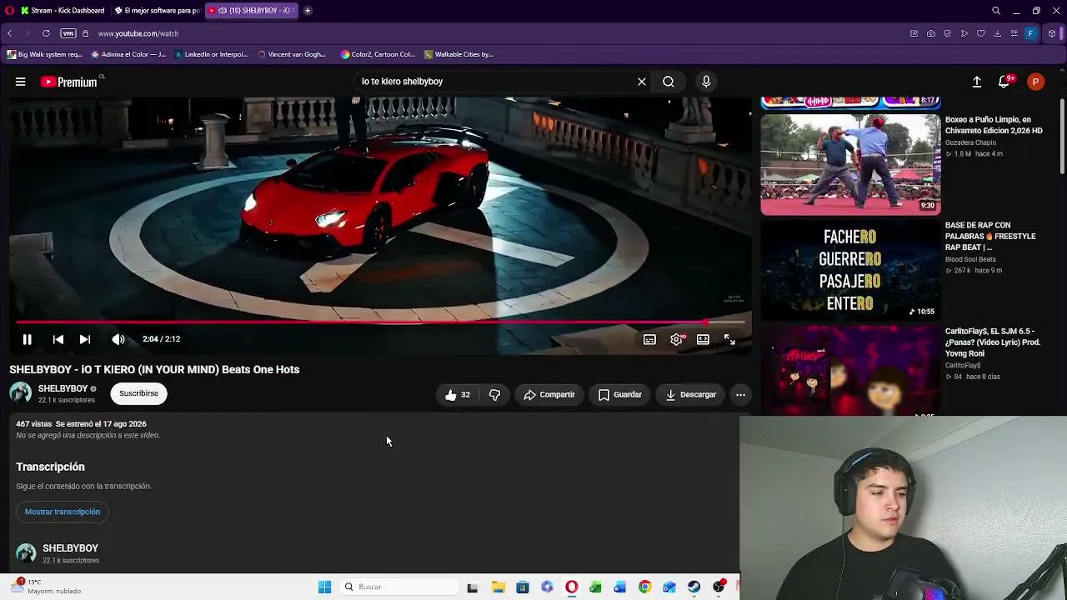1067x600 pixels.
Task: Enter fullscreen video mode
Action: (x=729, y=339)
